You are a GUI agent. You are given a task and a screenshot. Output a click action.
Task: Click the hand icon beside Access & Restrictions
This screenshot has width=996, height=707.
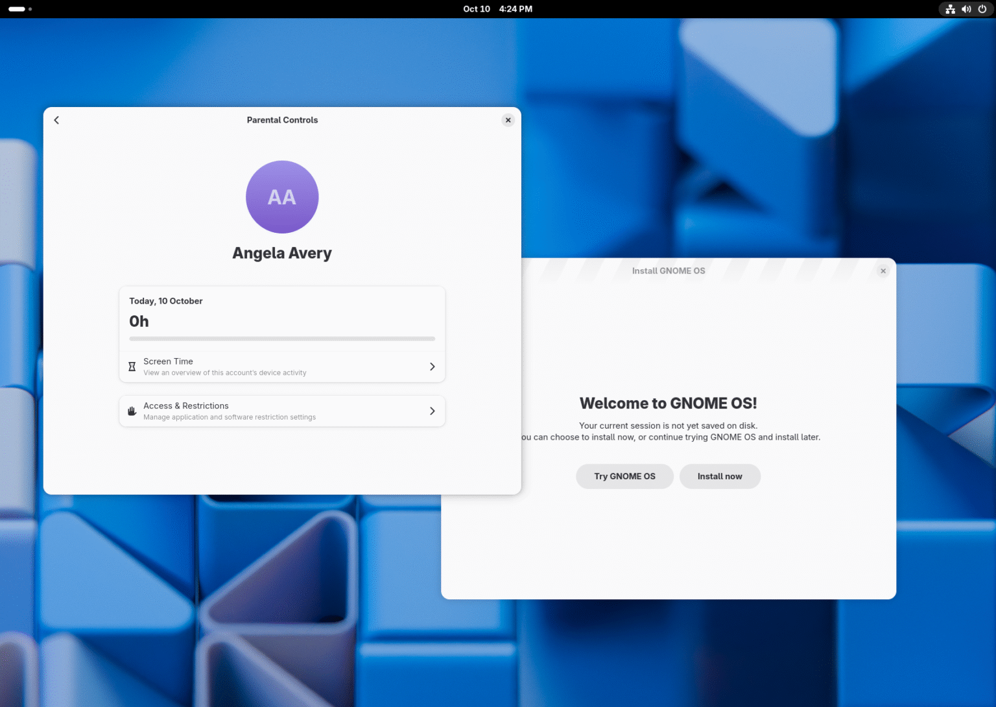coord(132,411)
